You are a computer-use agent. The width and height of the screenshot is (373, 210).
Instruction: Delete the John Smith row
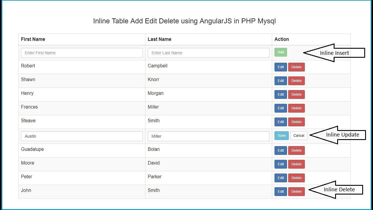coord(296,192)
